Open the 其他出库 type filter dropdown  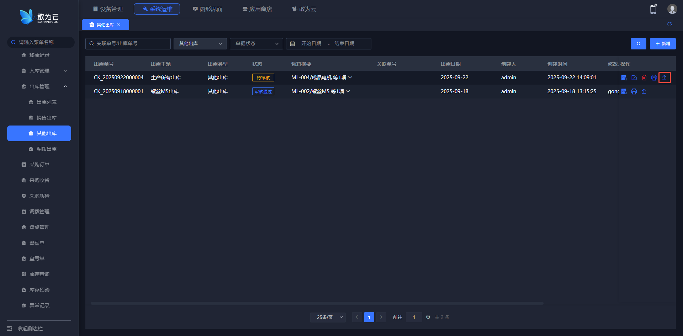pyautogui.click(x=200, y=44)
